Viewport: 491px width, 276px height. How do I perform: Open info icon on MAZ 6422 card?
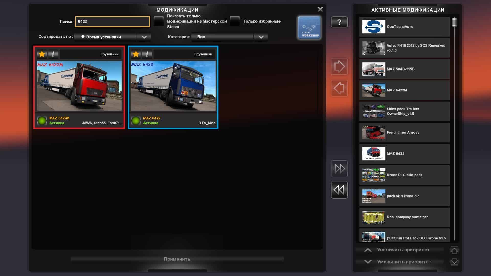point(147,54)
